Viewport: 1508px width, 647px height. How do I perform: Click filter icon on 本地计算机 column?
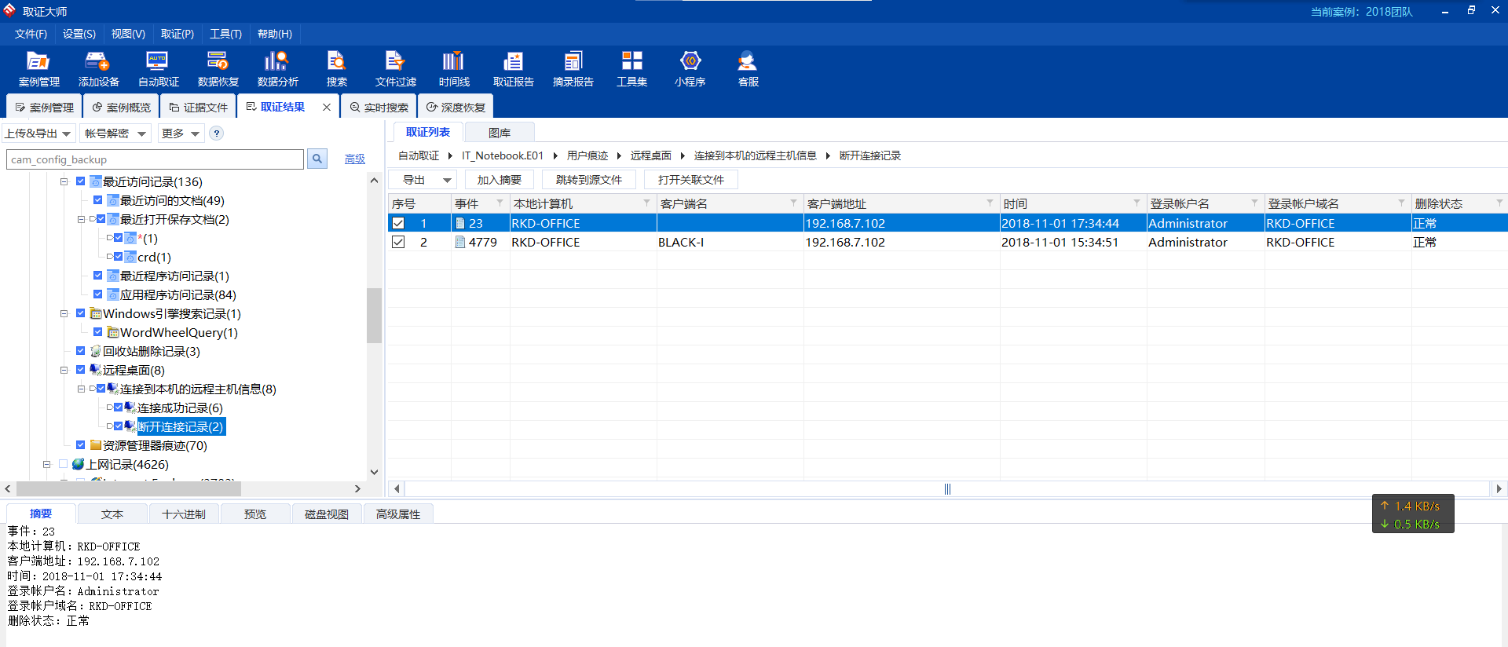coord(646,203)
